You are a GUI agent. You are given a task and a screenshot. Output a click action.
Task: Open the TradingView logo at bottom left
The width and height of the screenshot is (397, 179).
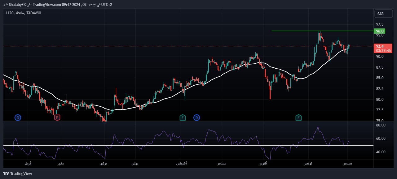point(18,173)
